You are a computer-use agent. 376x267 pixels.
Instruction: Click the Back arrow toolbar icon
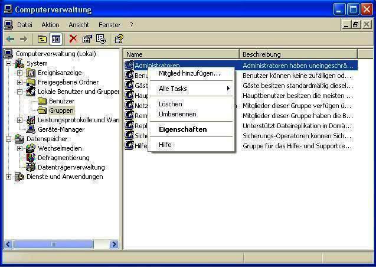click(10, 39)
